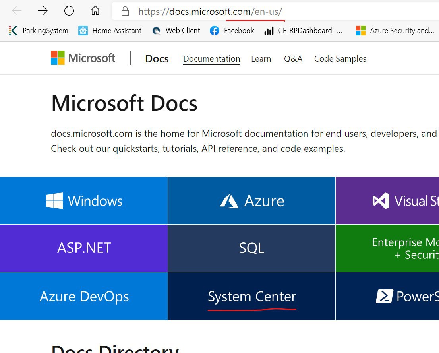This screenshot has height=353, width=439.
Task: Open the Home Assistant bookmark
Action: [x=110, y=31]
